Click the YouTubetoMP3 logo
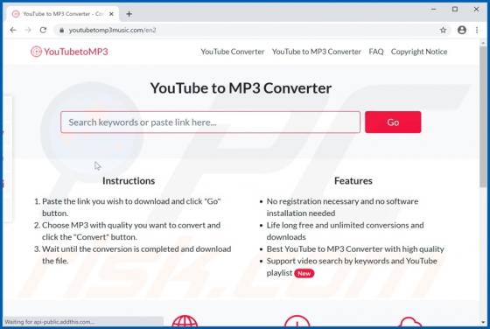Image resolution: width=490 pixels, height=329 pixels. (69, 52)
